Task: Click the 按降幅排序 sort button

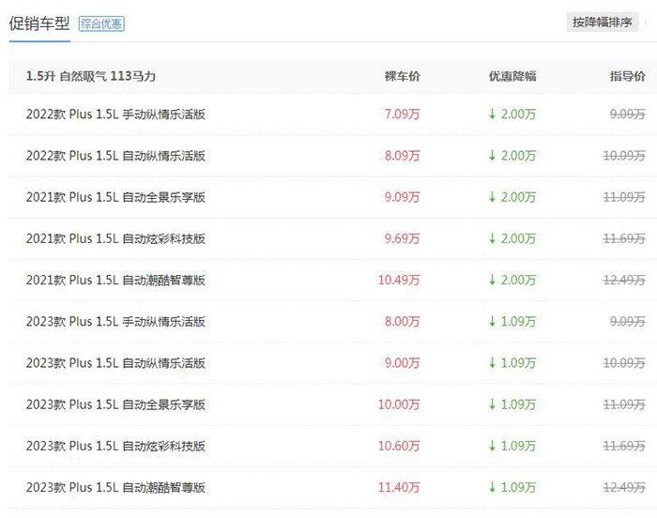Action: (603, 23)
